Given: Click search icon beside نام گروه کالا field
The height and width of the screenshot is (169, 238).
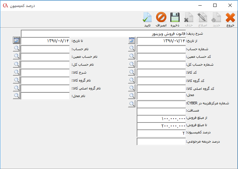Looking at the screenshot, I should point(17,80).
